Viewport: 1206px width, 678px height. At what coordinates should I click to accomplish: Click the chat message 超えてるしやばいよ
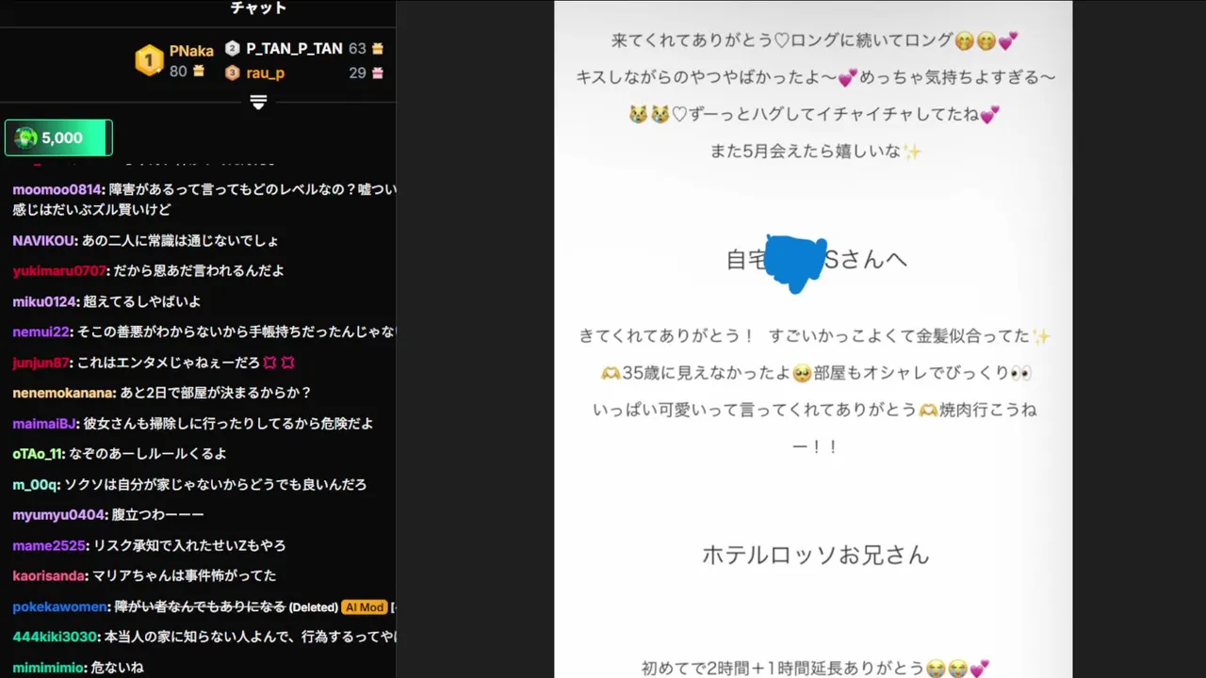tap(142, 301)
